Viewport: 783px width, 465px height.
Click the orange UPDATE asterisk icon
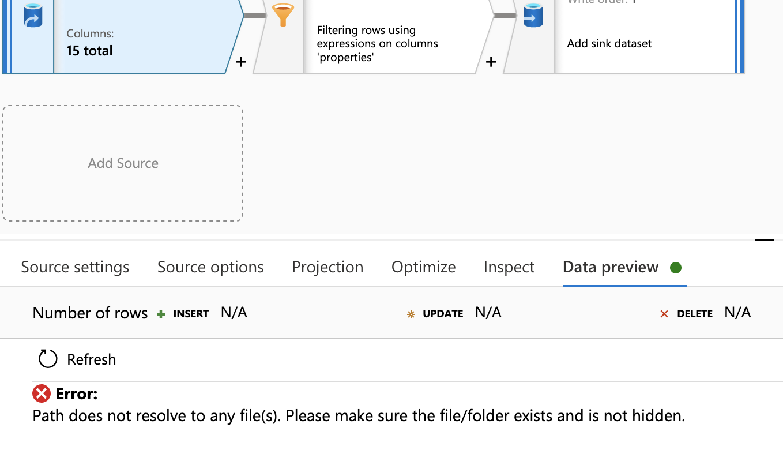click(411, 314)
